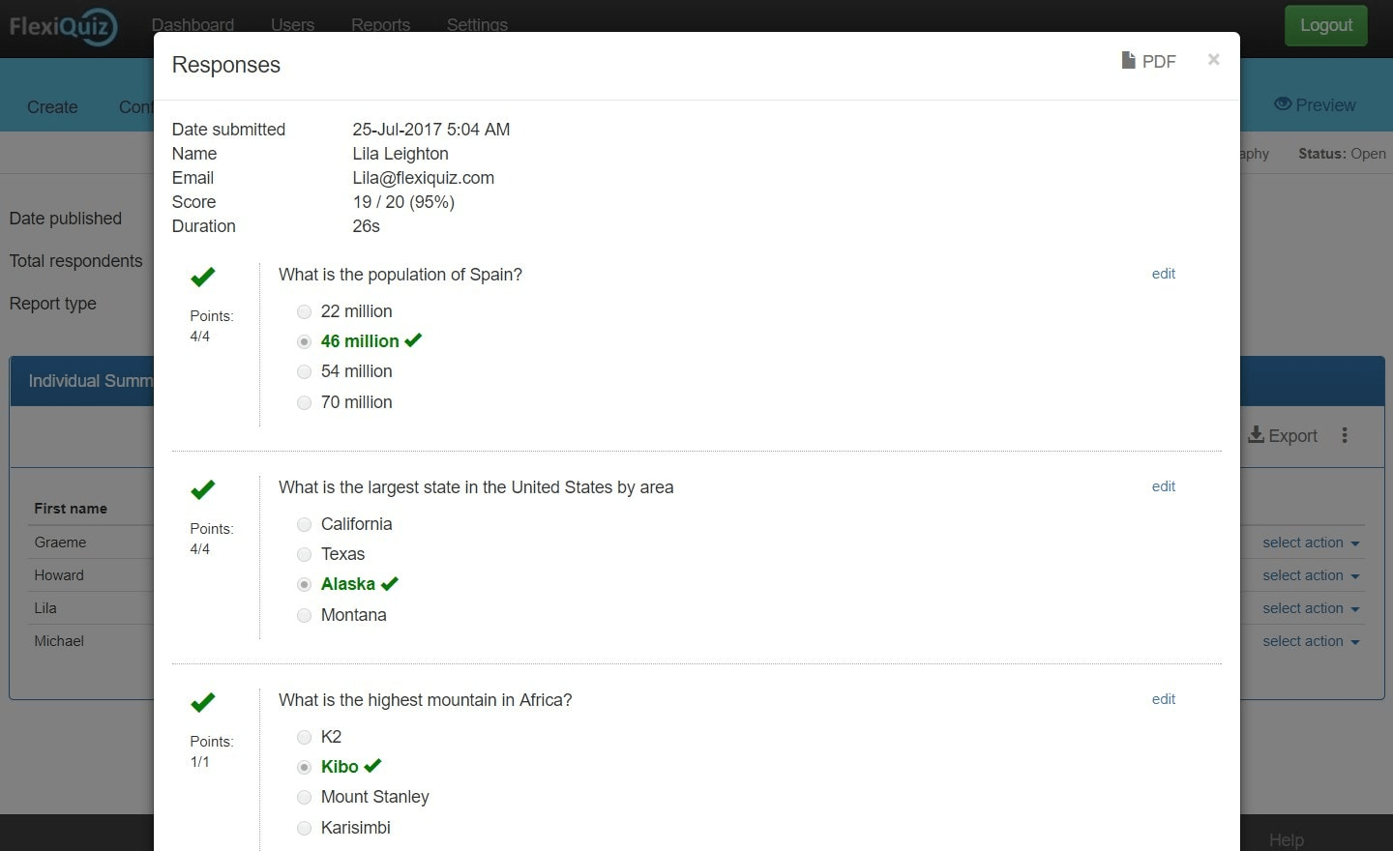Open select action dropdown for Graeme
The image size is (1393, 851).
coord(1311,543)
